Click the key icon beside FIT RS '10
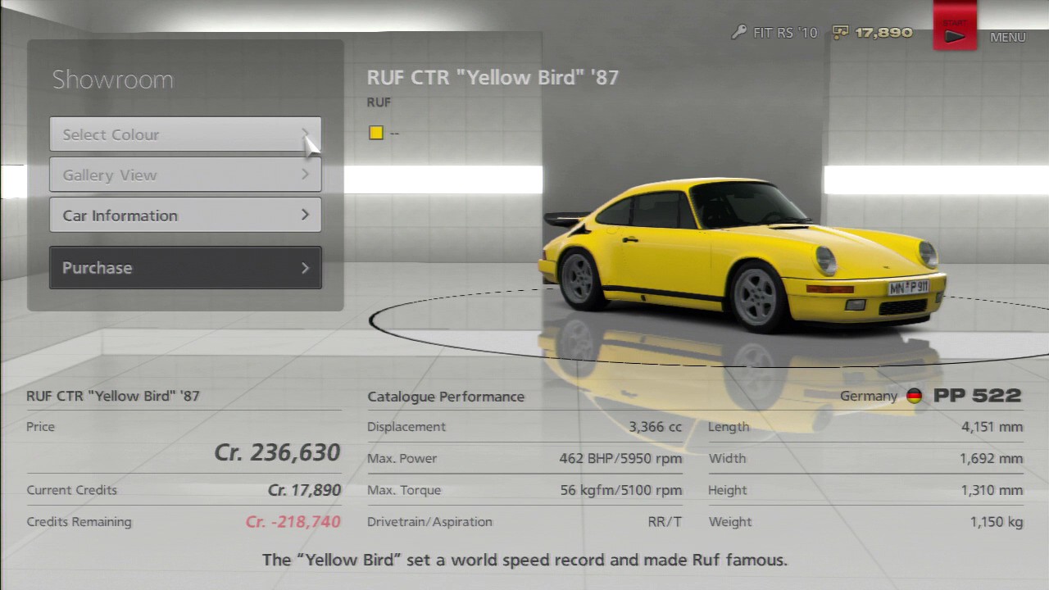1049x590 pixels. (x=738, y=33)
